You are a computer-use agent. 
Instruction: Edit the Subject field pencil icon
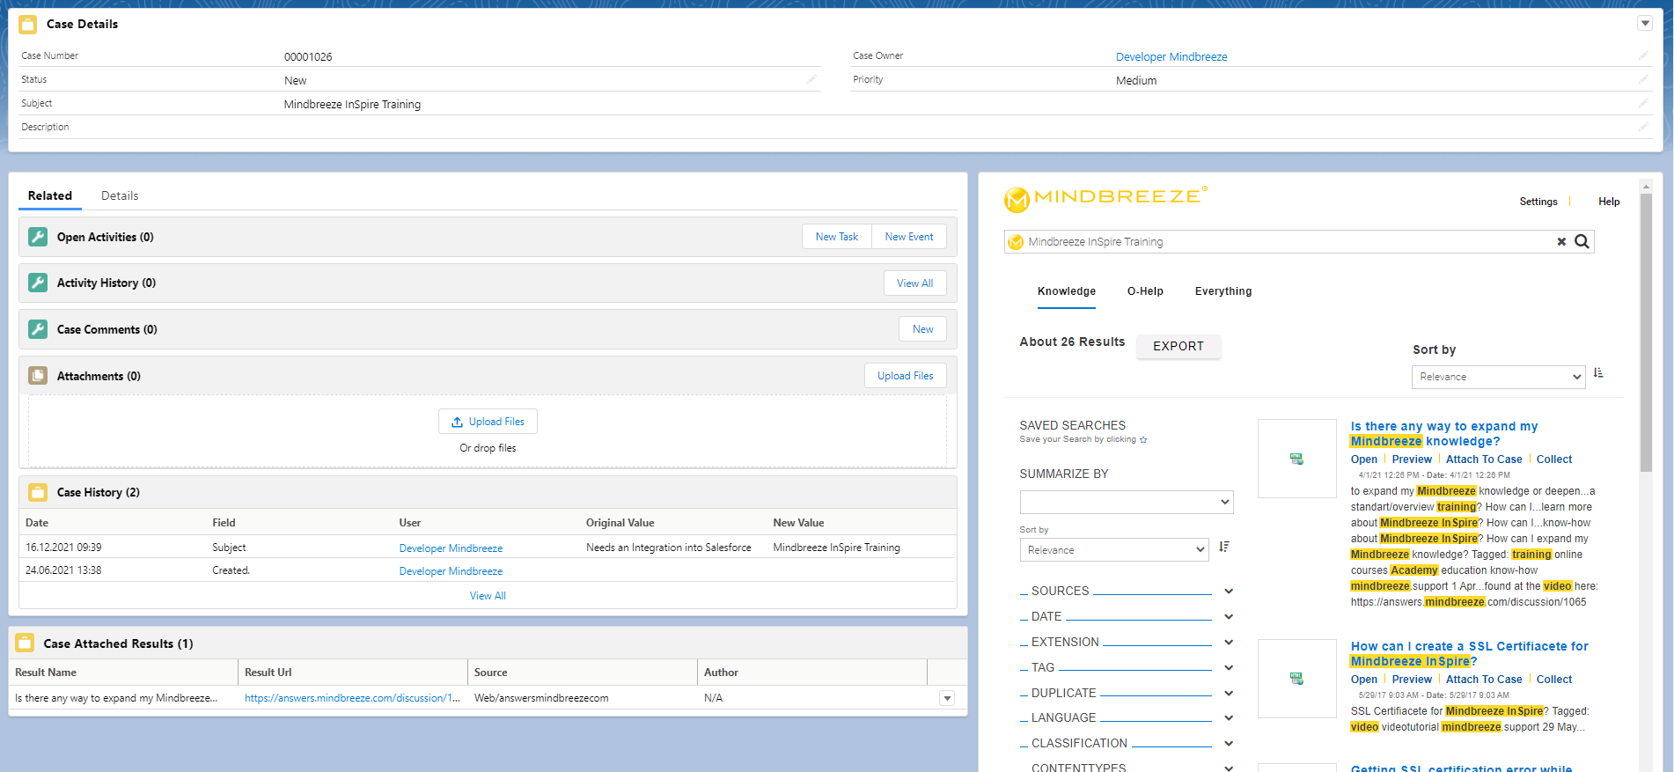[x=1643, y=103]
